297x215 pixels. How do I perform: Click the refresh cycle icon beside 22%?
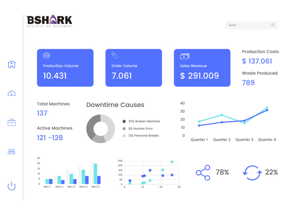252,173
